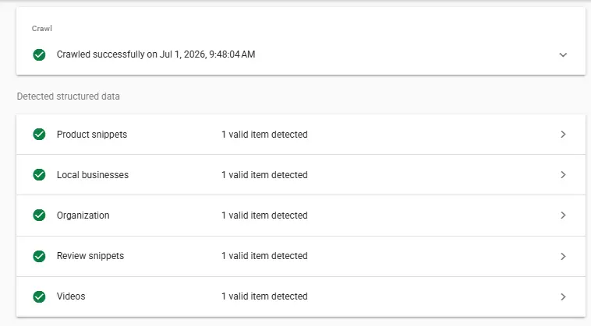Expand the Crawl details chevron
591x326 pixels.
click(x=563, y=55)
